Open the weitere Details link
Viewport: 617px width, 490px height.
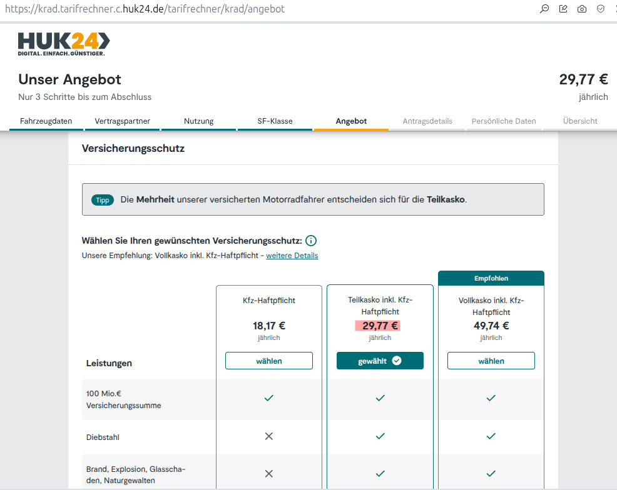[x=292, y=256]
